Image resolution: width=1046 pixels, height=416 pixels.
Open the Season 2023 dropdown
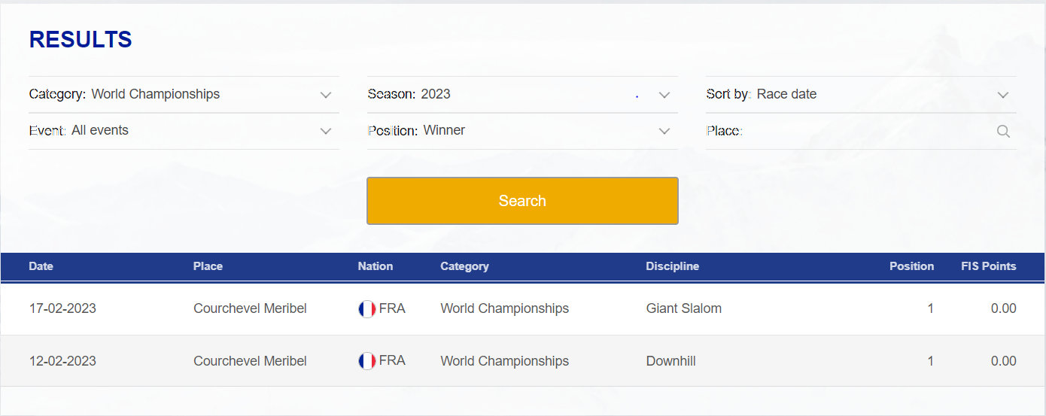pyautogui.click(x=522, y=95)
